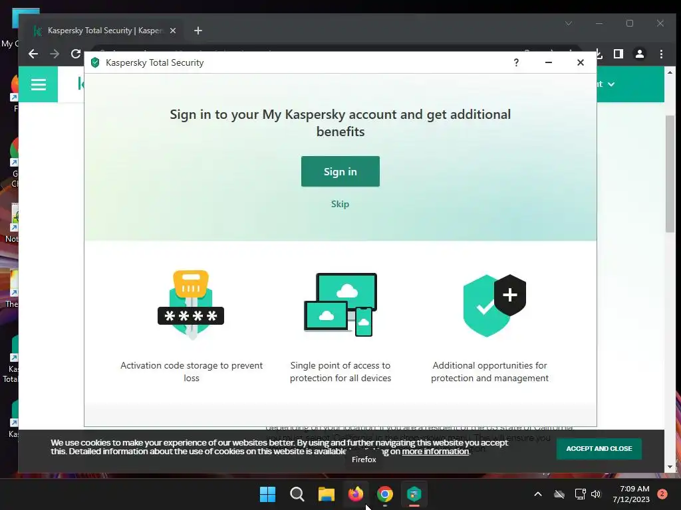Image resolution: width=681 pixels, height=510 pixels.
Task: Skip the My Kaspersky sign-in
Action: pyautogui.click(x=340, y=204)
